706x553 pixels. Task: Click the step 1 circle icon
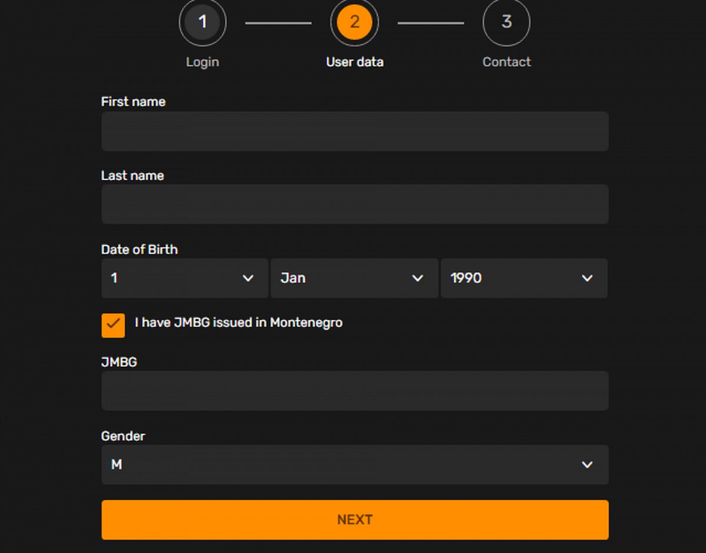click(202, 22)
